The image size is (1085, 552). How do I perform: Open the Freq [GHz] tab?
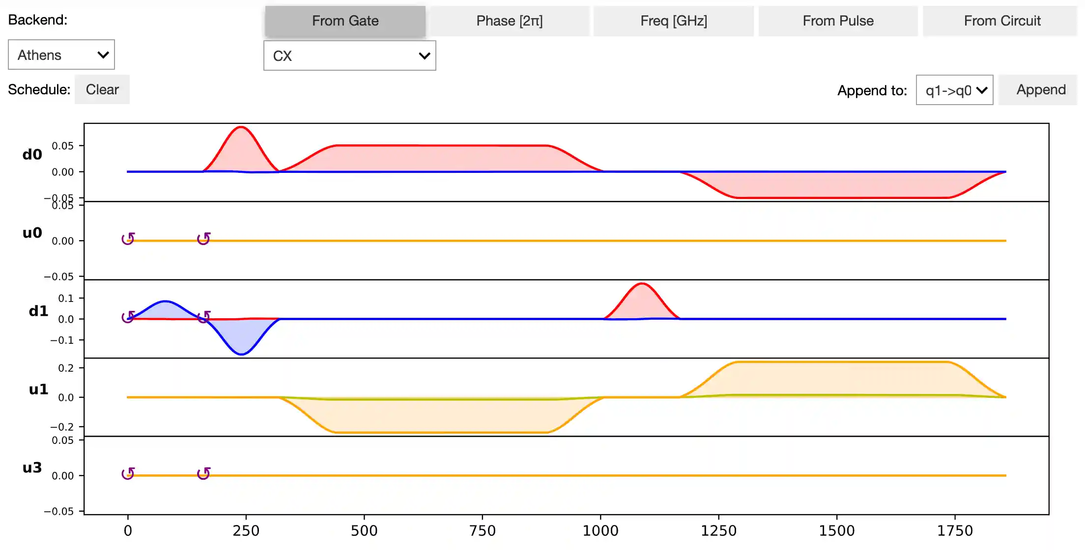[673, 21]
